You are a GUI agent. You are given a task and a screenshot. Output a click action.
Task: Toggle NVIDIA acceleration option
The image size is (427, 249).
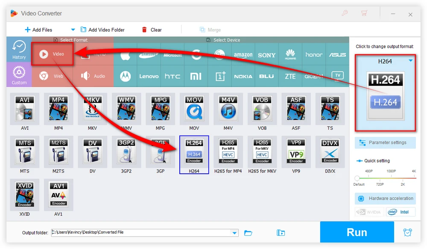pyautogui.click(x=369, y=212)
